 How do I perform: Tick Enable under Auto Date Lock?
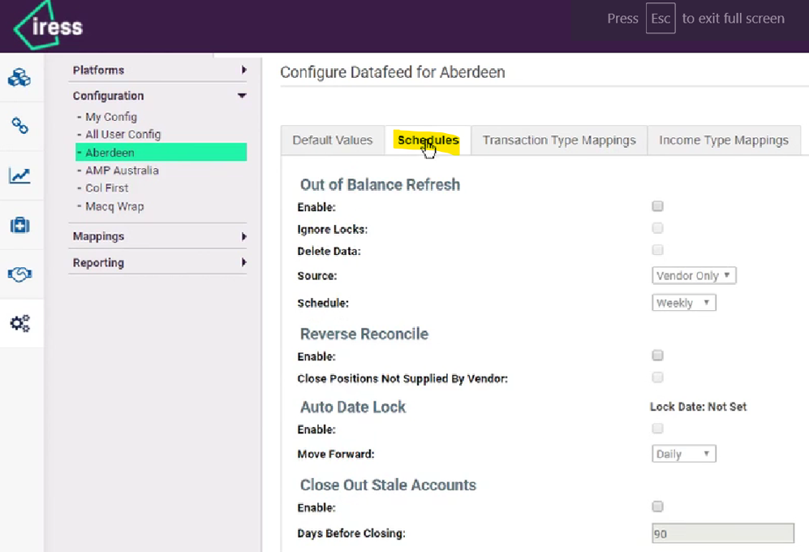[657, 429]
